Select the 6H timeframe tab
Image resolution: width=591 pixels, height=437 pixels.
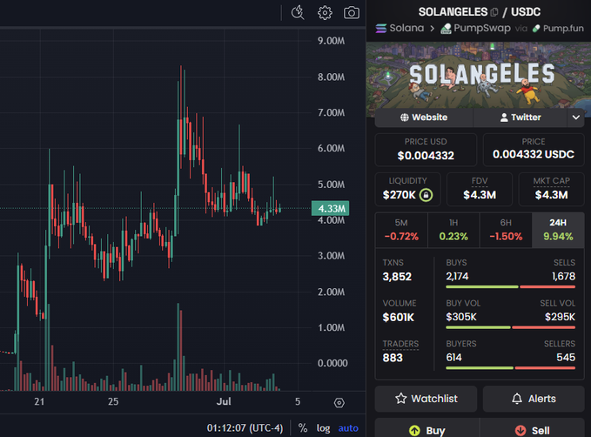506,230
